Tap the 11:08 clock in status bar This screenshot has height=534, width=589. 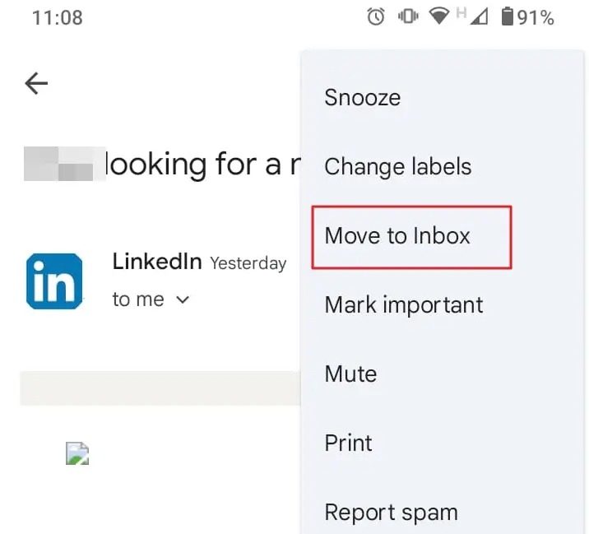point(58,17)
